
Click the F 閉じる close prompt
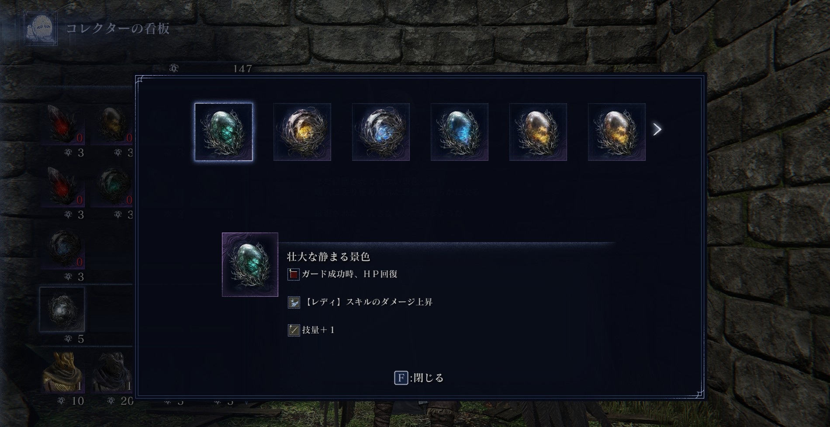point(419,378)
